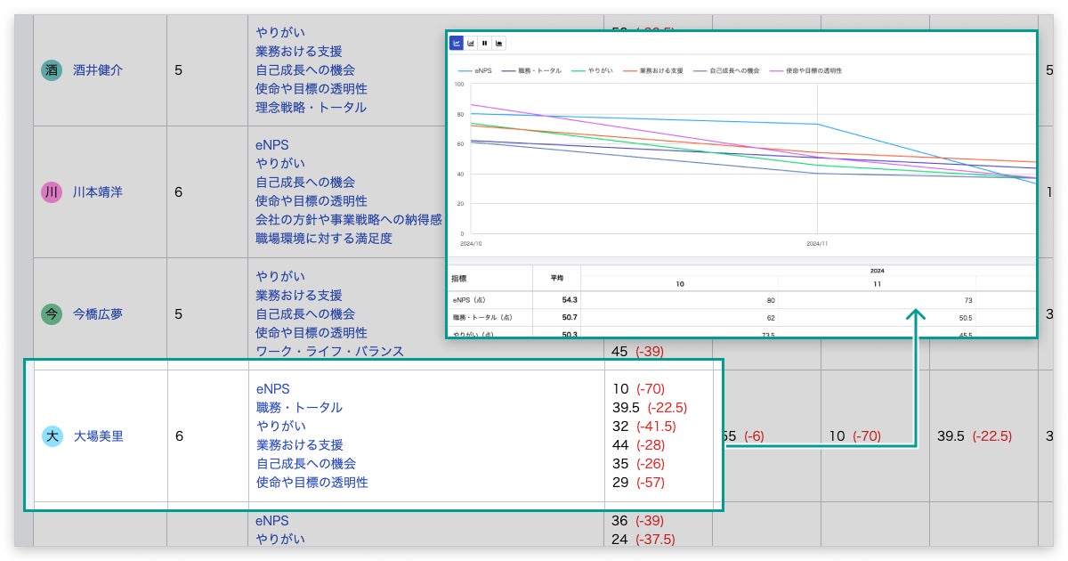
Task: Click 今橋広夢's green avatar icon
Action: (52, 313)
